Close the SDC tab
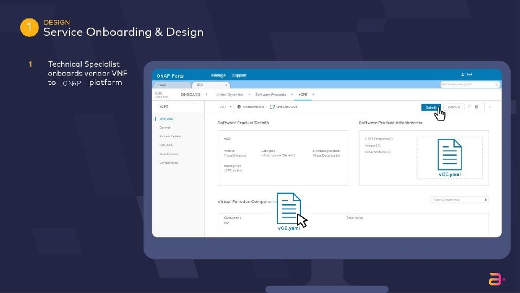Image resolution: width=520 pixels, height=293 pixels. tap(226, 85)
